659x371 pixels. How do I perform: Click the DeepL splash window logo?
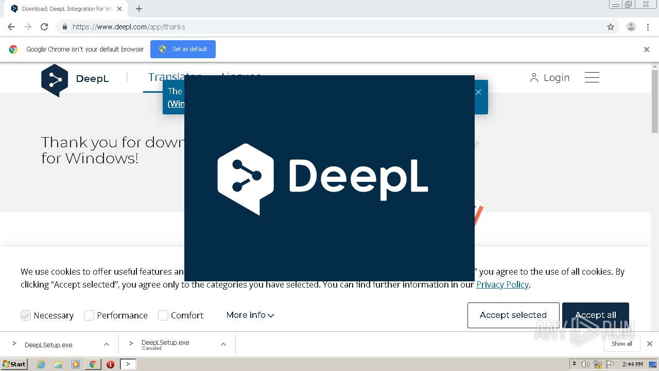pos(323,179)
